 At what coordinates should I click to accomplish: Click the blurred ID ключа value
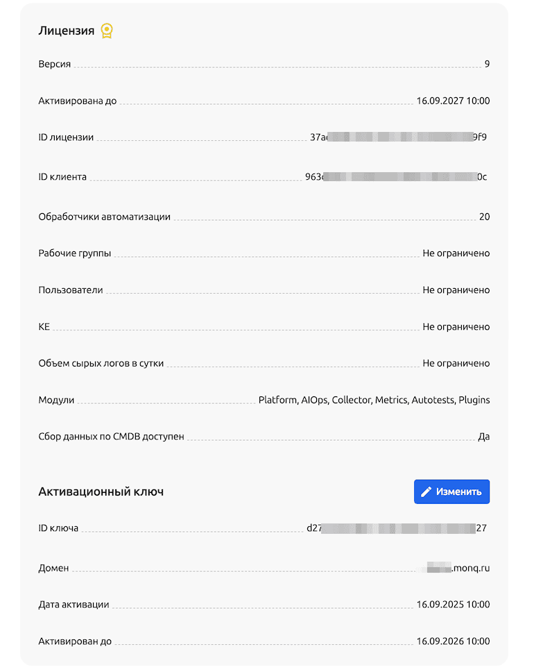click(x=397, y=528)
